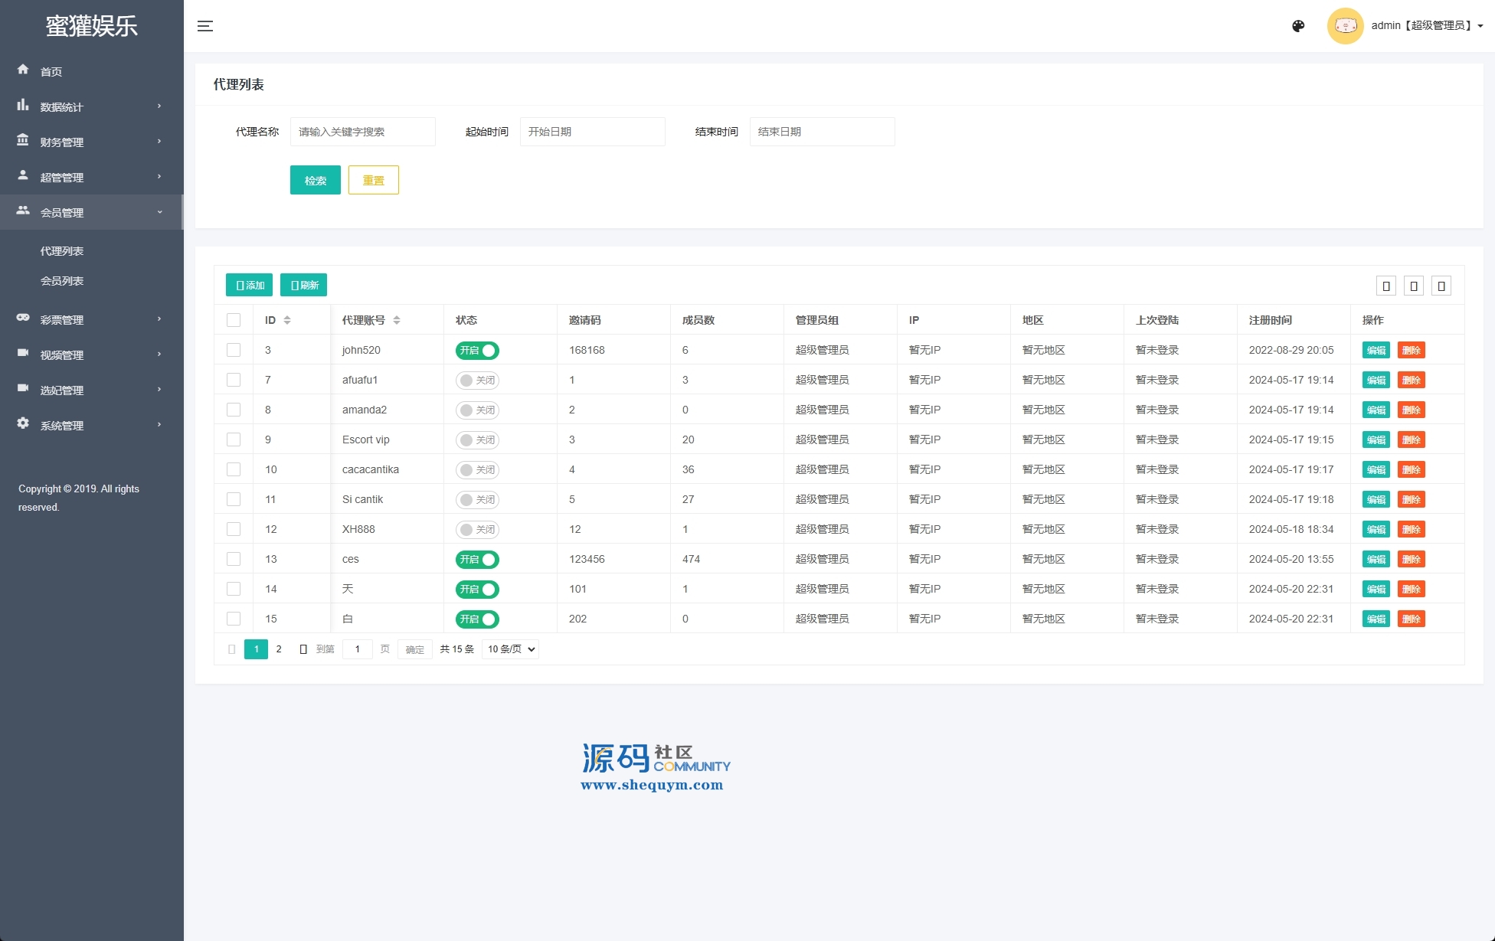Select 代理列表 in the sidebar
The width and height of the screenshot is (1495, 941).
pyautogui.click(x=62, y=251)
